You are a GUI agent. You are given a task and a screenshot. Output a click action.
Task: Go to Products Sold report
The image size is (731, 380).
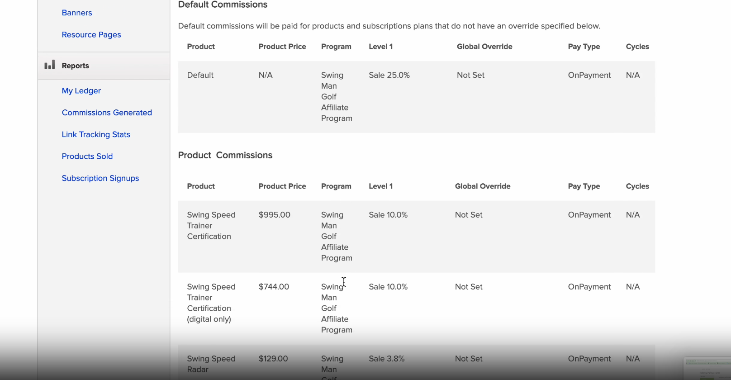click(x=87, y=156)
